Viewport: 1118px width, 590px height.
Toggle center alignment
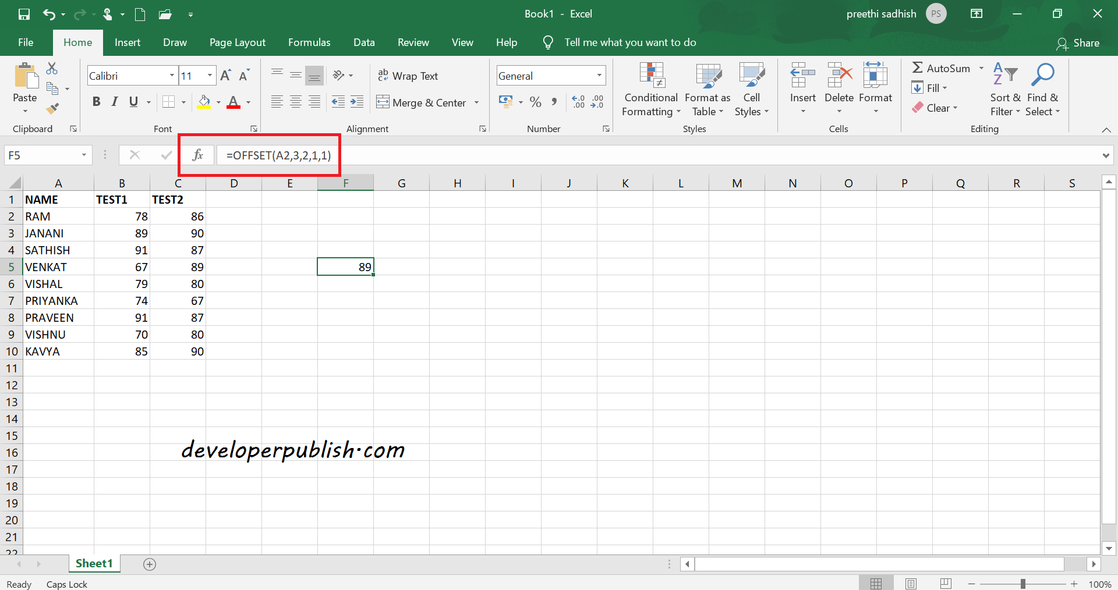[x=295, y=102]
